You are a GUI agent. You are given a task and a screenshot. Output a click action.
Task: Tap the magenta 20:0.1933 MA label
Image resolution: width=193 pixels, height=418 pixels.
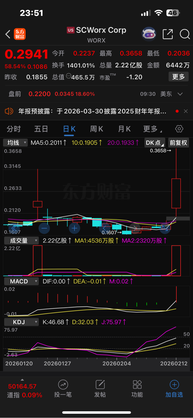123,143
